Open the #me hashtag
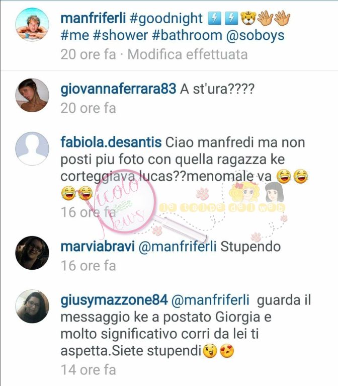The image size is (338, 386). tap(75, 35)
